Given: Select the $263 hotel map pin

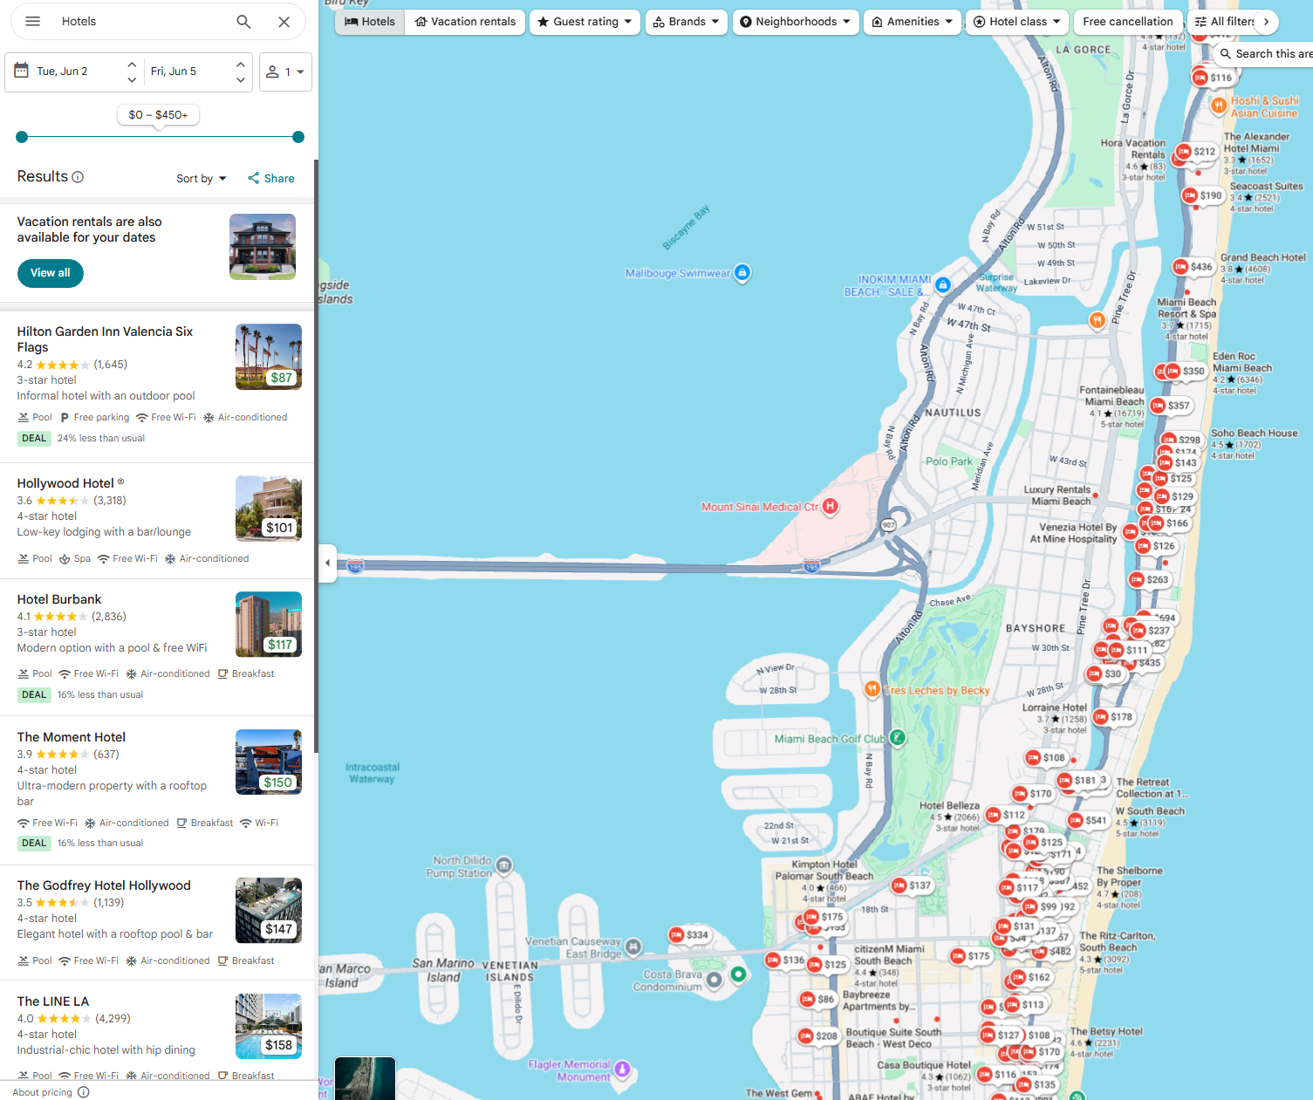Looking at the screenshot, I should pyautogui.click(x=1149, y=579).
